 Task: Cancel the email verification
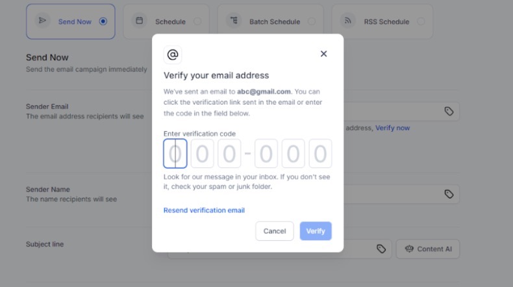click(x=275, y=231)
